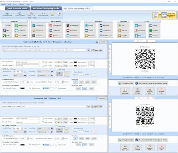Select the X (Twitter) QR code type
Viewport: 178px width, 153px height.
click(x=73, y=26)
